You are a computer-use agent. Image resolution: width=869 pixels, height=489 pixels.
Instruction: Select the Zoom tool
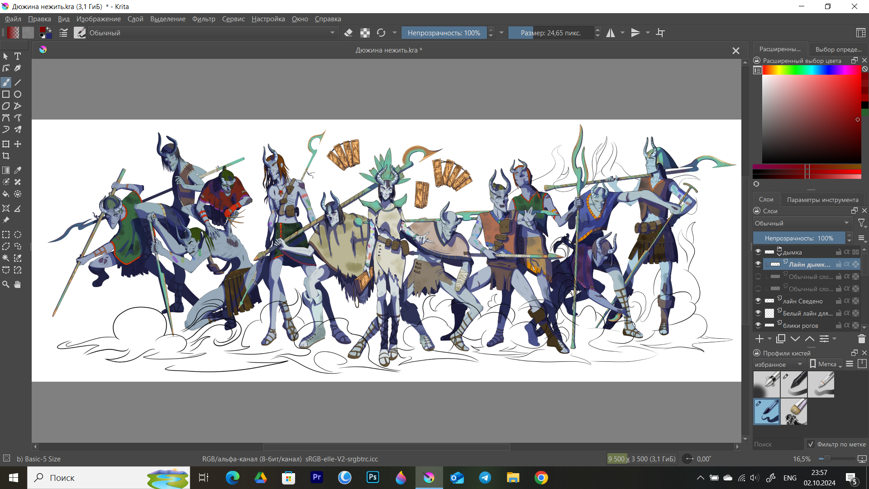[6, 284]
